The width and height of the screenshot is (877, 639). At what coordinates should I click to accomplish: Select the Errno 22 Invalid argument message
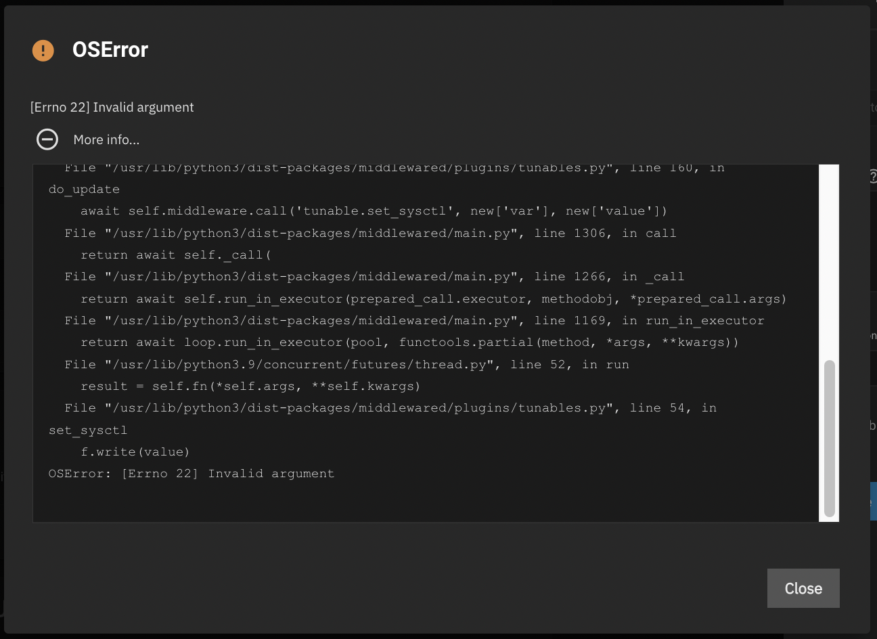pyautogui.click(x=112, y=107)
